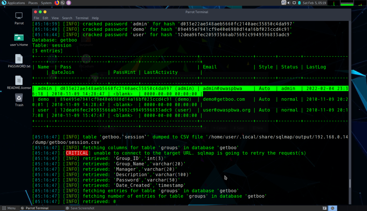Open the Places menu
Screen dimensions: 367x211
(33, 3)
